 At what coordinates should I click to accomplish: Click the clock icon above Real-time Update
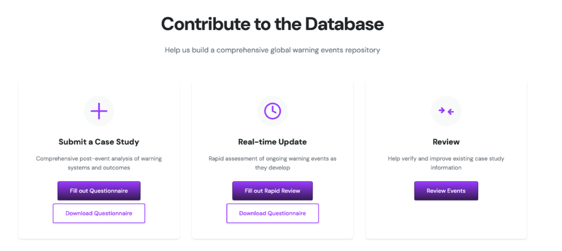(273, 111)
